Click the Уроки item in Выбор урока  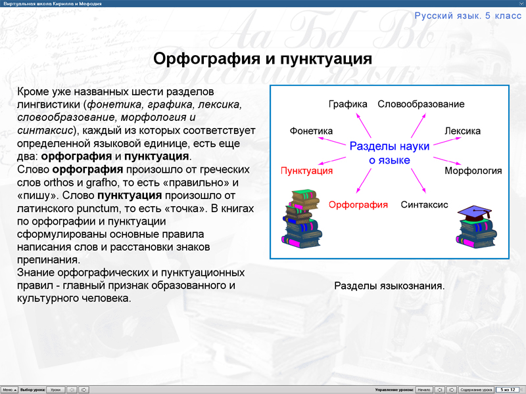click(x=55, y=389)
